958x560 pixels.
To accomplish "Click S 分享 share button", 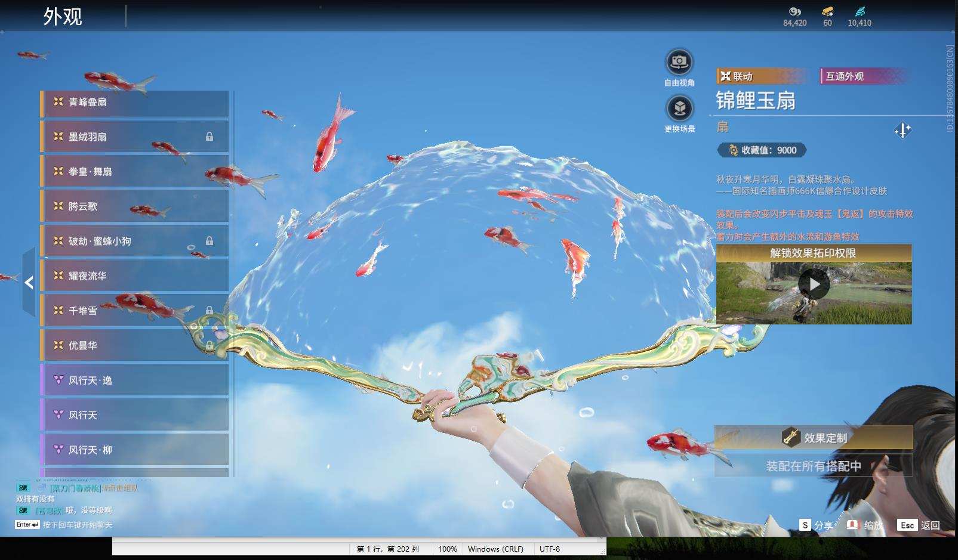I will [816, 525].
